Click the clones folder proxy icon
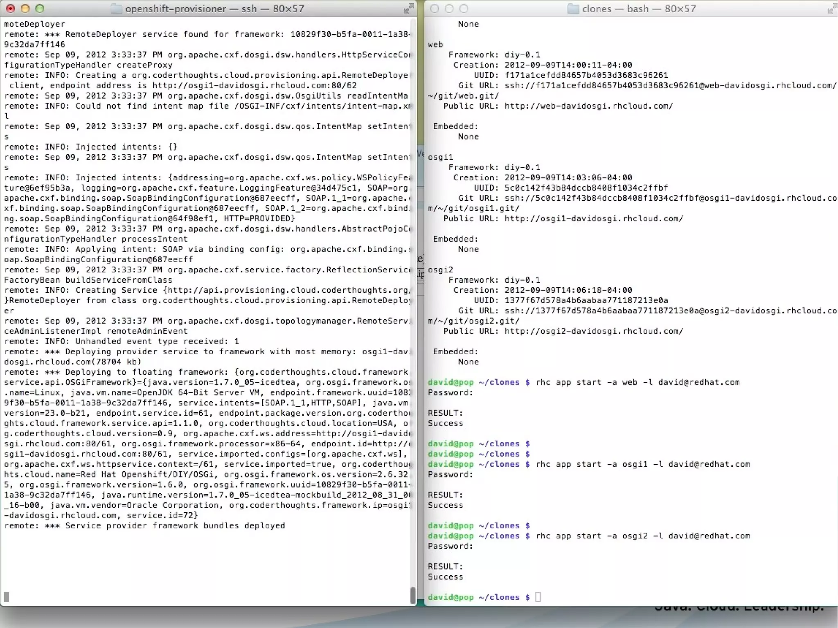 (x=573, y=9)
